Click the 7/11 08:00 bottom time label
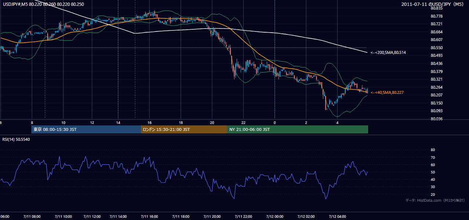Viewport: 469px width, 220px height. click(32, 216)
